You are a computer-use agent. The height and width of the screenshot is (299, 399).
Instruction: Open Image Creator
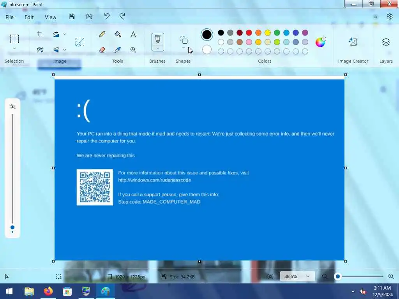pos(353,42)
